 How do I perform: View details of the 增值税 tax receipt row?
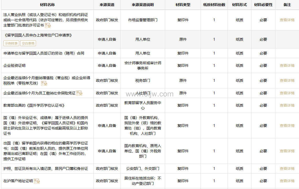coord(287,80)
